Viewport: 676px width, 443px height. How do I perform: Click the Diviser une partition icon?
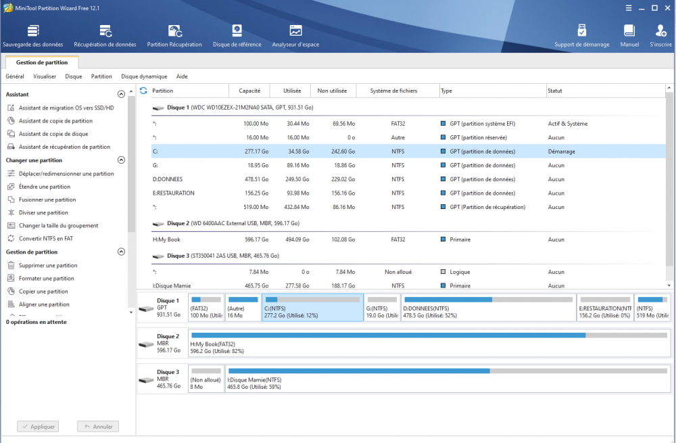[11, 212]
